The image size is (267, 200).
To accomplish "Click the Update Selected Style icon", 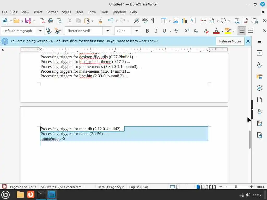I will point(49,31).
